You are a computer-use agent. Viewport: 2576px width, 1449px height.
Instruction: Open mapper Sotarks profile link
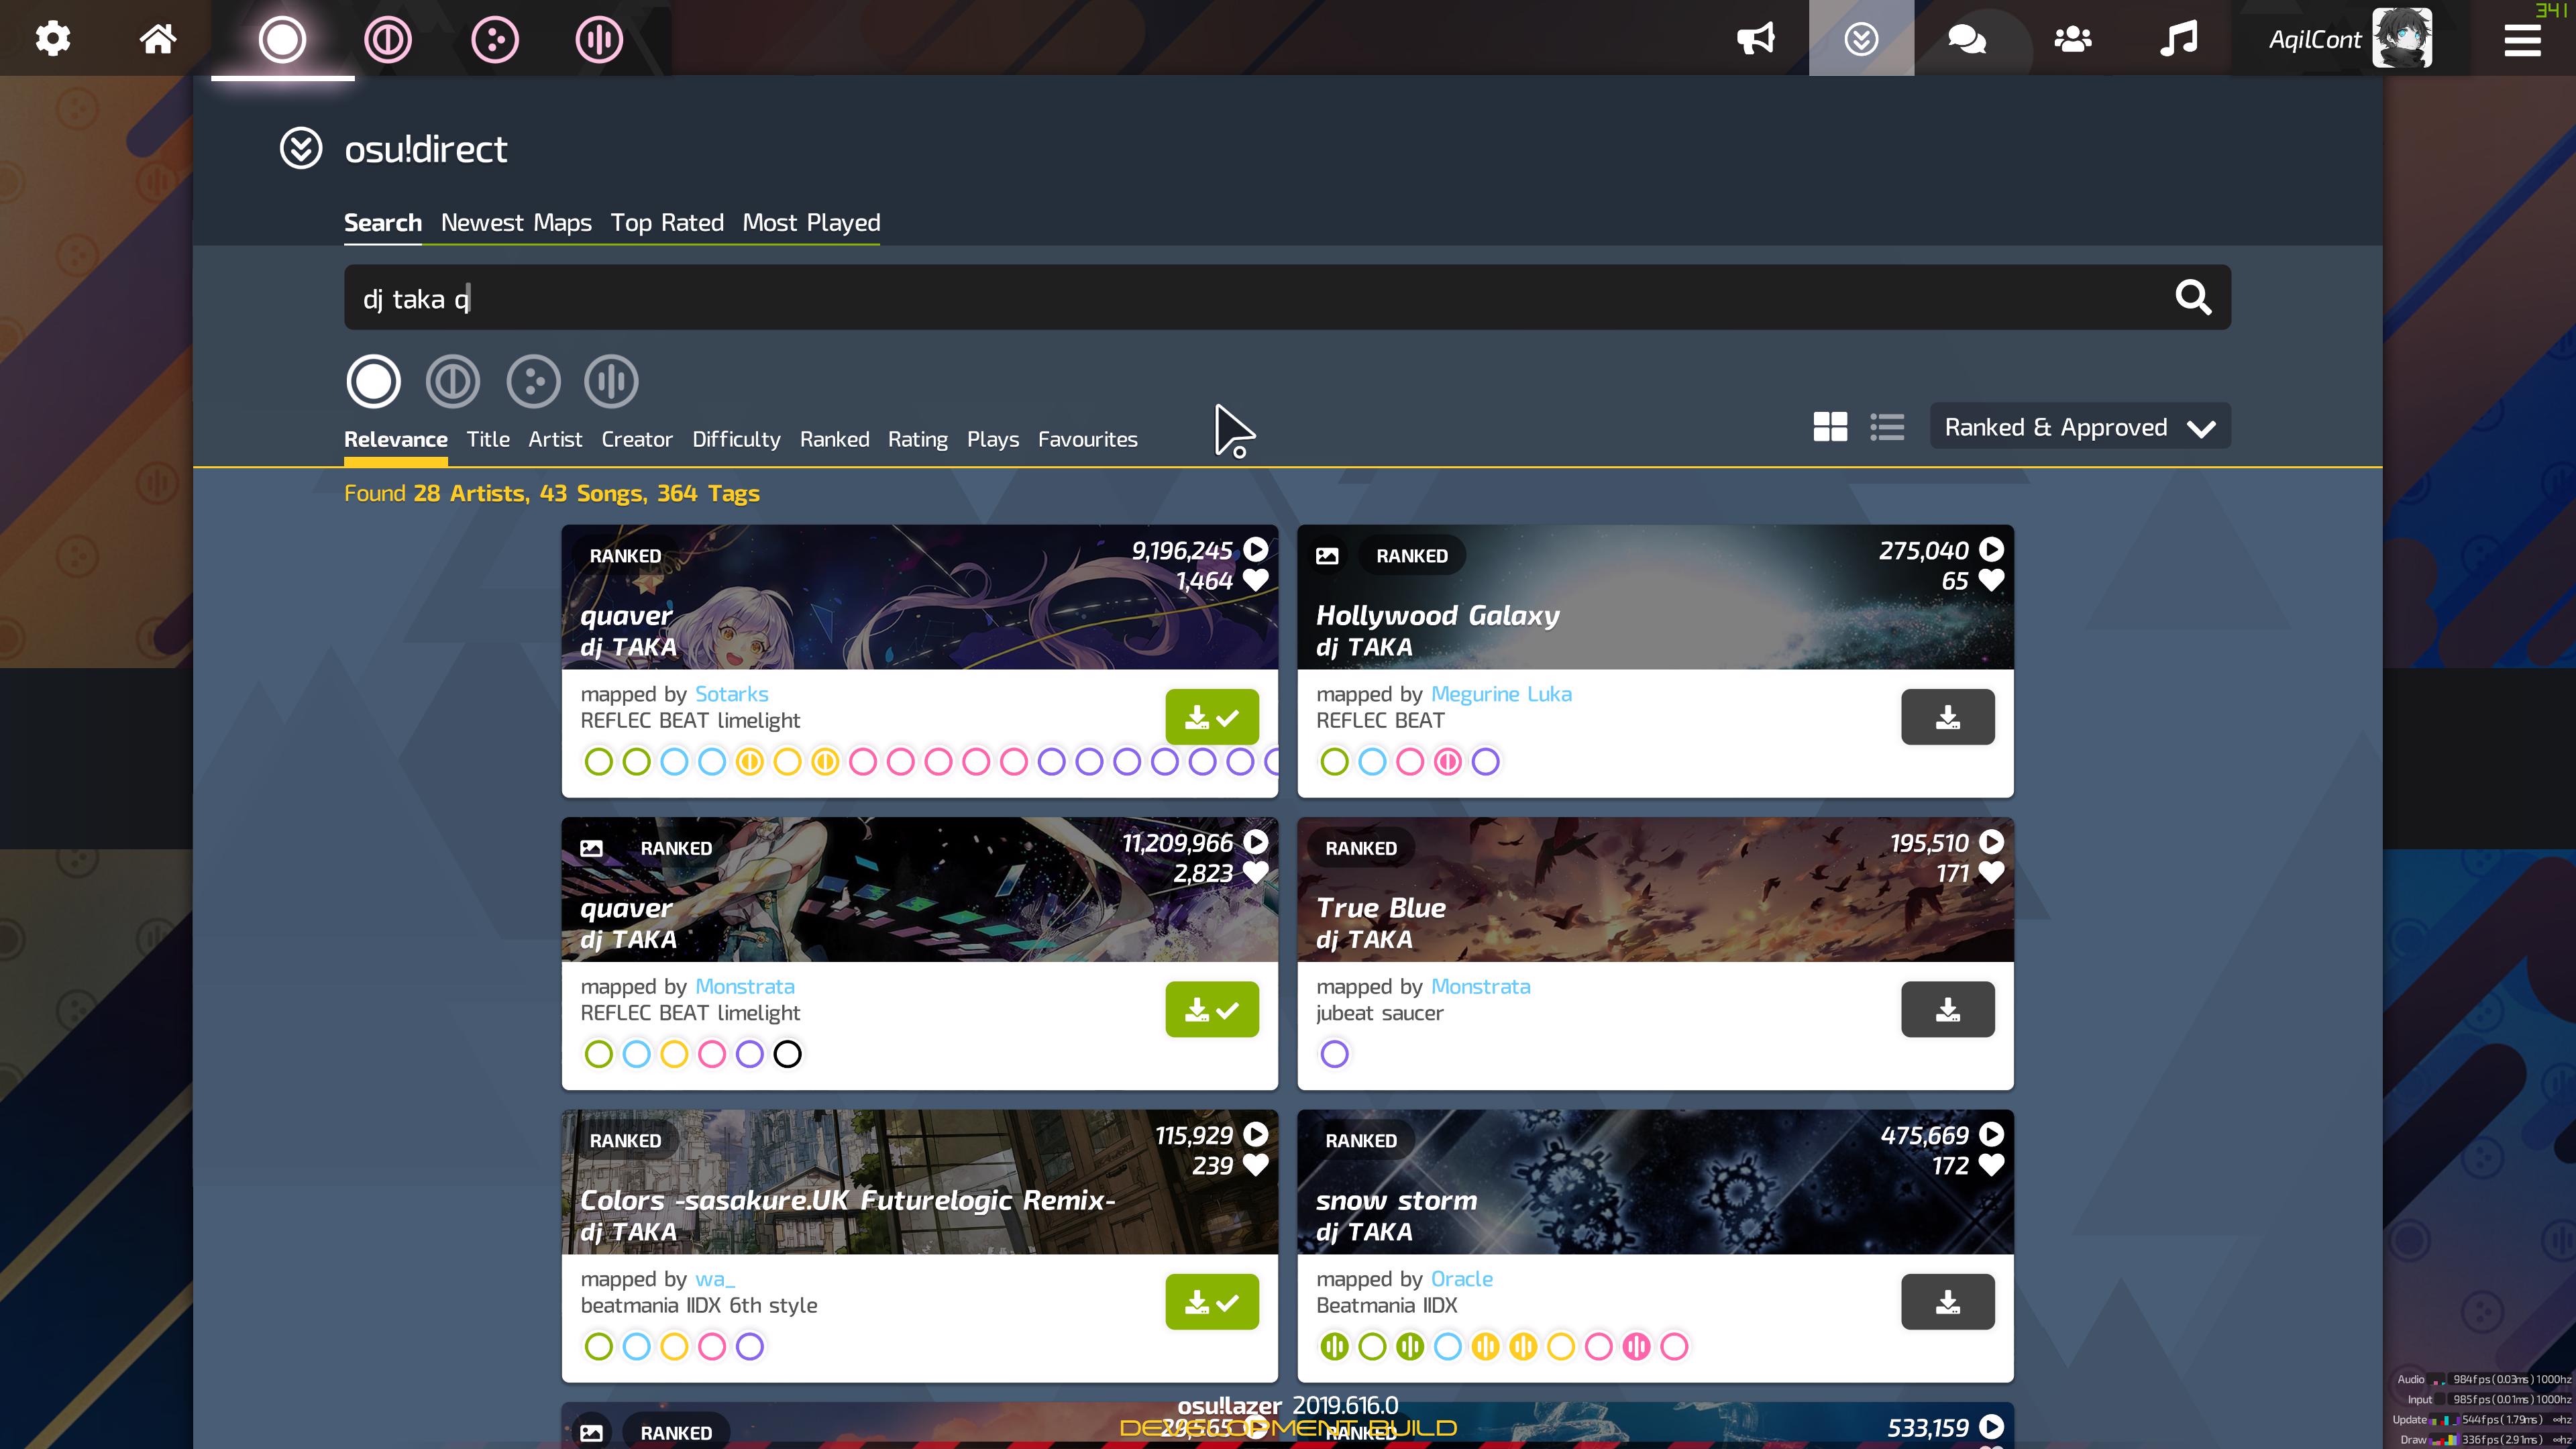tap(732, 694)
